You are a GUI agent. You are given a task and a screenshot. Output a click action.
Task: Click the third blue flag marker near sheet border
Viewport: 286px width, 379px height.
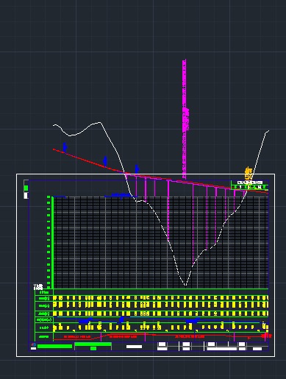[x=137, y=169]
